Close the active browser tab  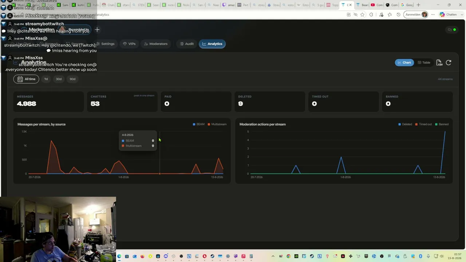point(350,5)
